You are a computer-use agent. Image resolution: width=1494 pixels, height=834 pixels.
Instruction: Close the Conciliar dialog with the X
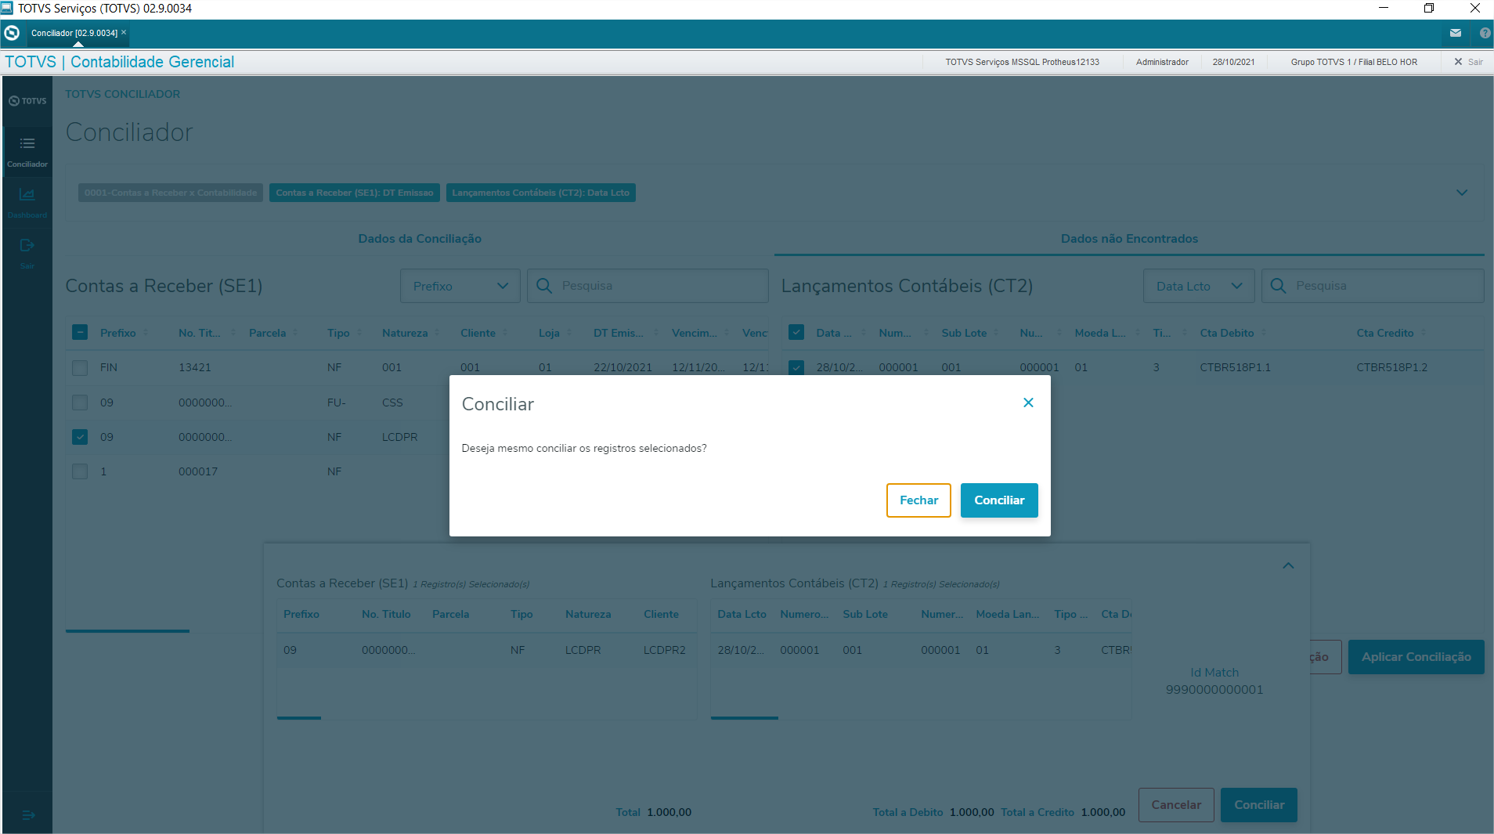click(1028, 403)
